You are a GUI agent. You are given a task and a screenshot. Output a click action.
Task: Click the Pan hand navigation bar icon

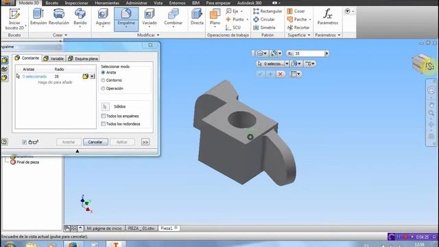tap(431, 105)
